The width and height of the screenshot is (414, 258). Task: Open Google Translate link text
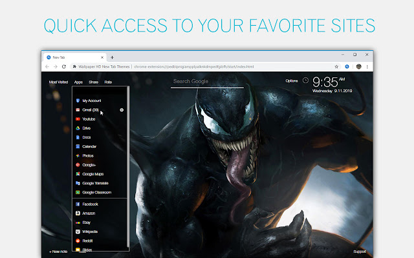coord(95,183)
